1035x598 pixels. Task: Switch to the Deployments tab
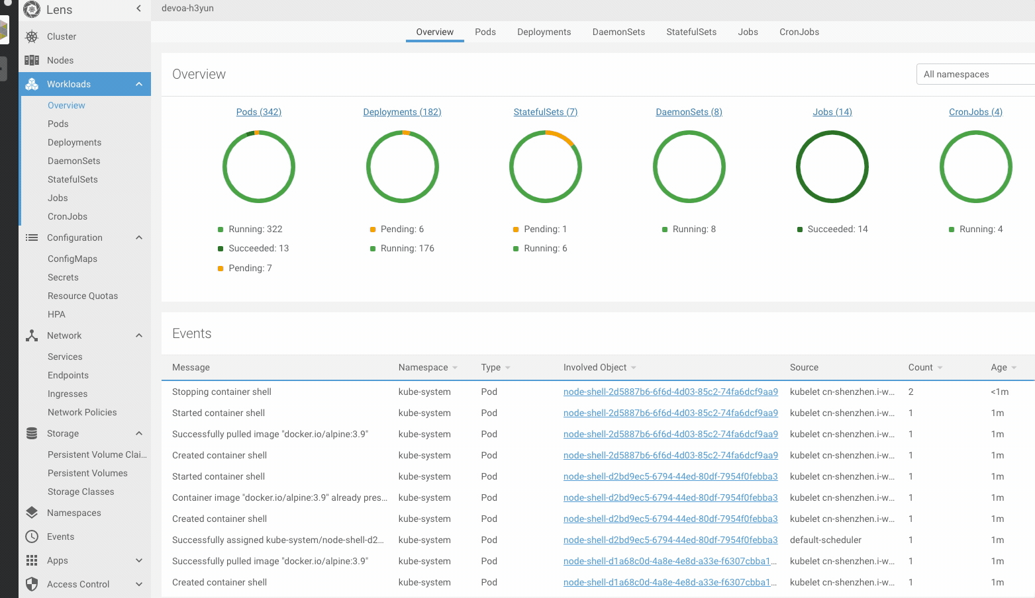pyautogui.click(x=544, y=32)
